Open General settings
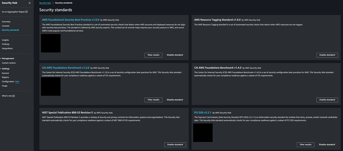This screenshot has height=151, width=343. point(5,73)
